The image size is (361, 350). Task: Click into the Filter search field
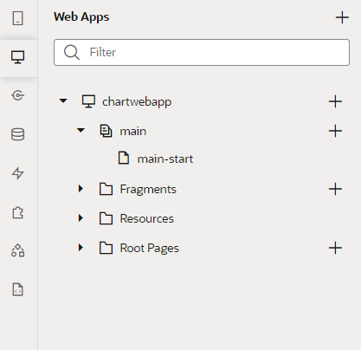pos(202,52)
